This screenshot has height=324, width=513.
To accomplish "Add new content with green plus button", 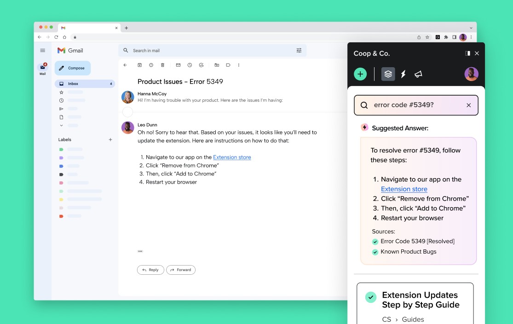I will pyautogui.click(x=360, y=74).
